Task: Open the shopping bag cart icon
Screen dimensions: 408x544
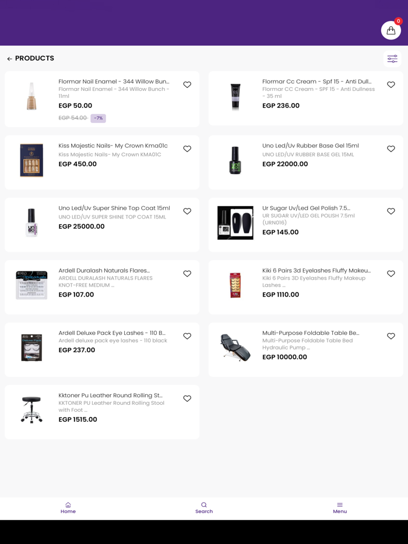Action: (x=391, y=30)
